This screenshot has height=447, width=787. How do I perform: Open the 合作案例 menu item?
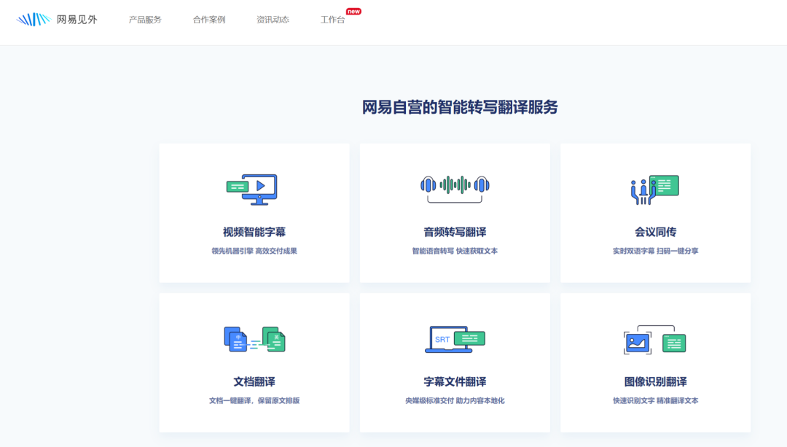[x=209, y=20]
